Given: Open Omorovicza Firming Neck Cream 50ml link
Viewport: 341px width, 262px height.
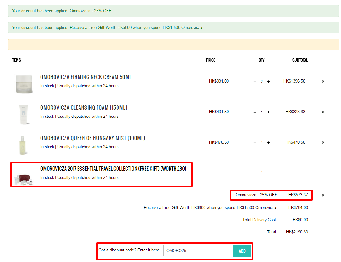Looking at the screenshot, I should (86, 77).
